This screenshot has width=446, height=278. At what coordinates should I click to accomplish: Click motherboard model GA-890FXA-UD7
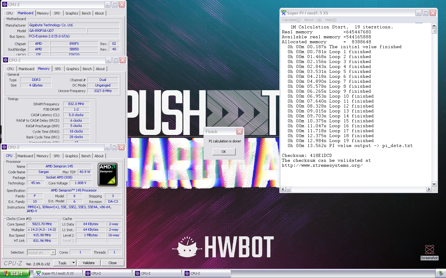(57, 31)
